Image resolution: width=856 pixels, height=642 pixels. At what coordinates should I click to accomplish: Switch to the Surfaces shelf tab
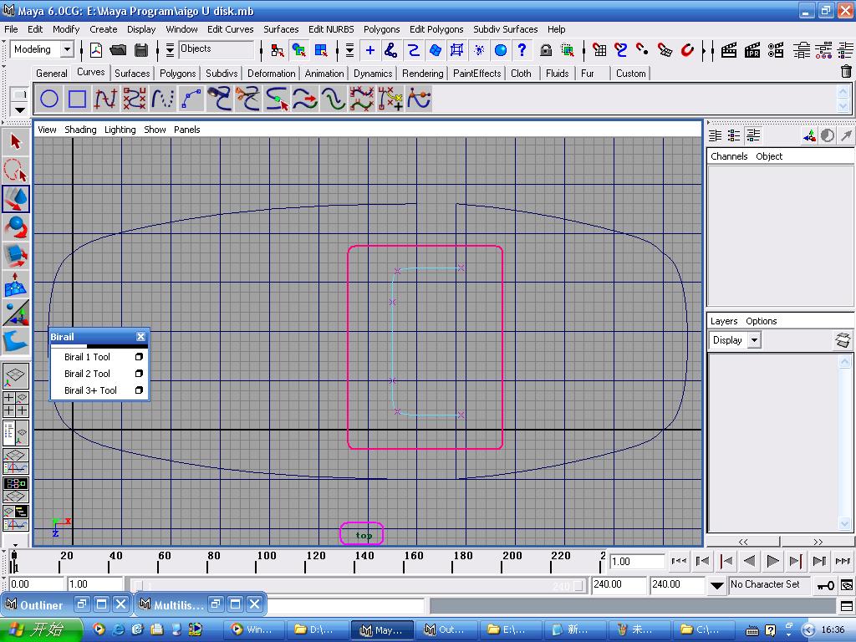point(131,74)
